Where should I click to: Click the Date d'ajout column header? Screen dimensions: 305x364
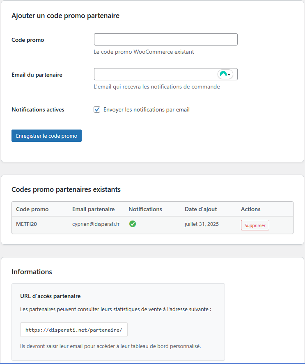[x=201, y=209]
